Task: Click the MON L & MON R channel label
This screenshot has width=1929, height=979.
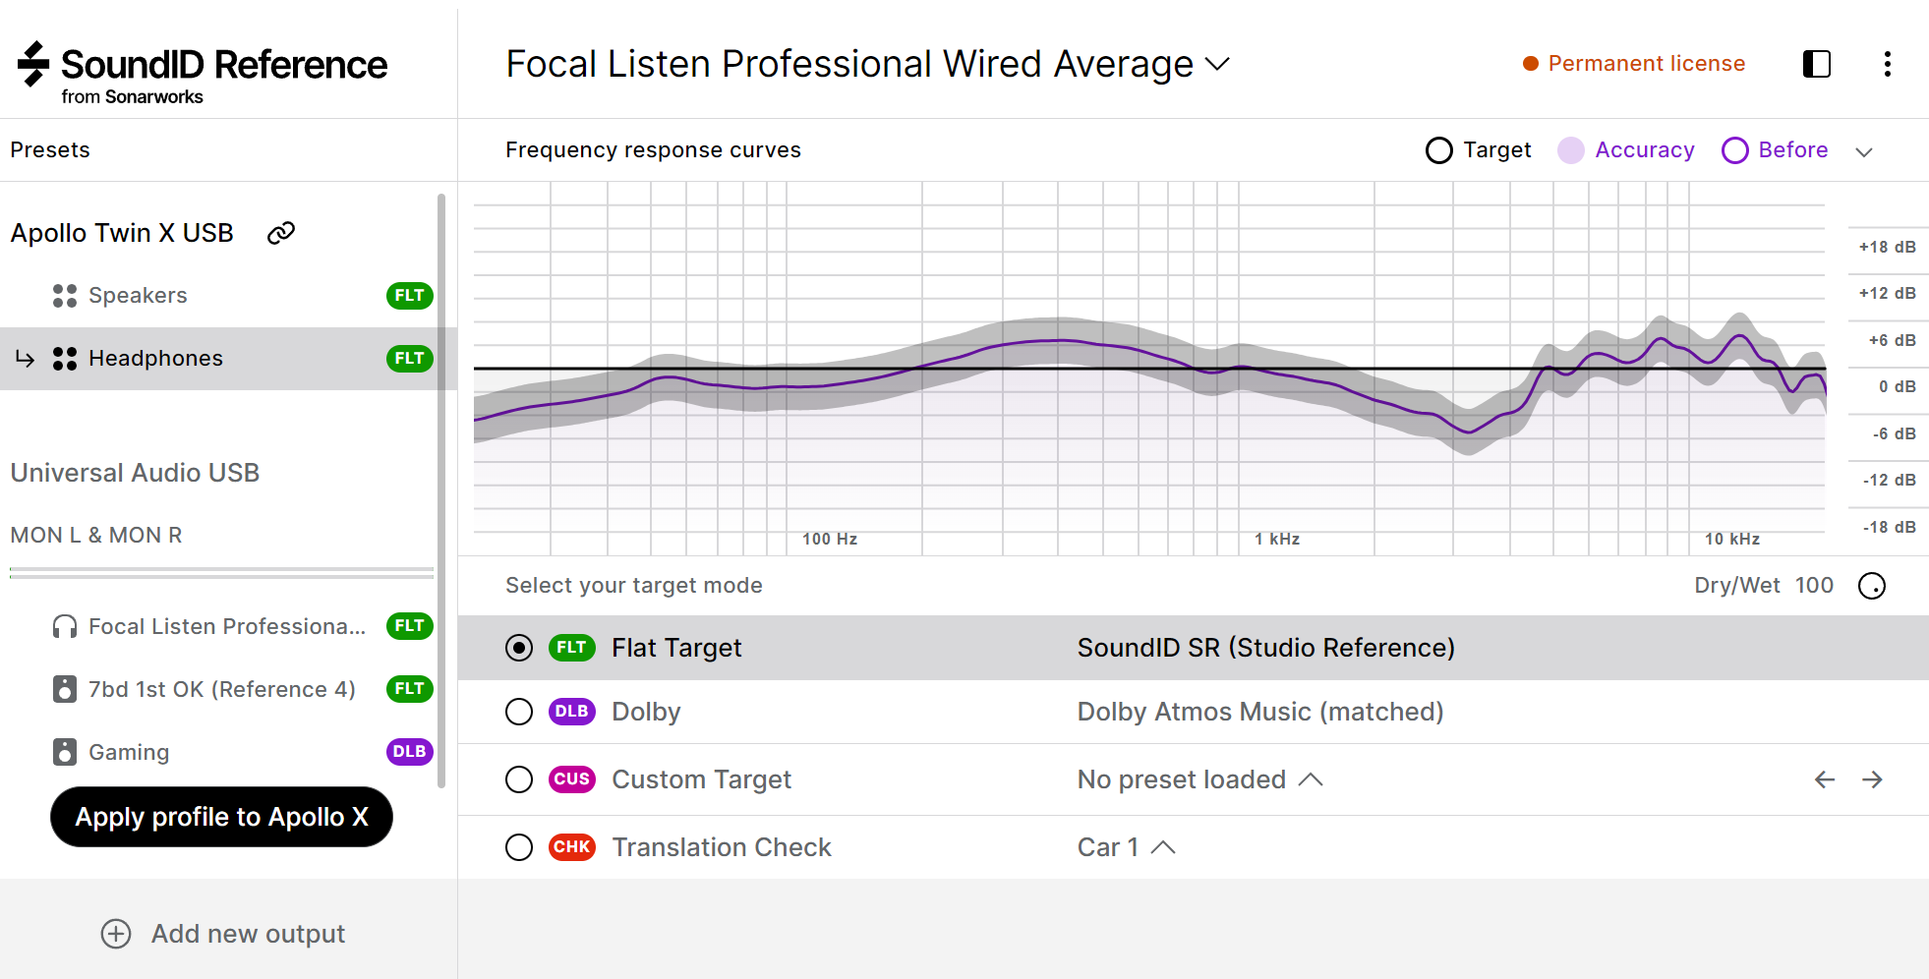Action: pos(96,536)
